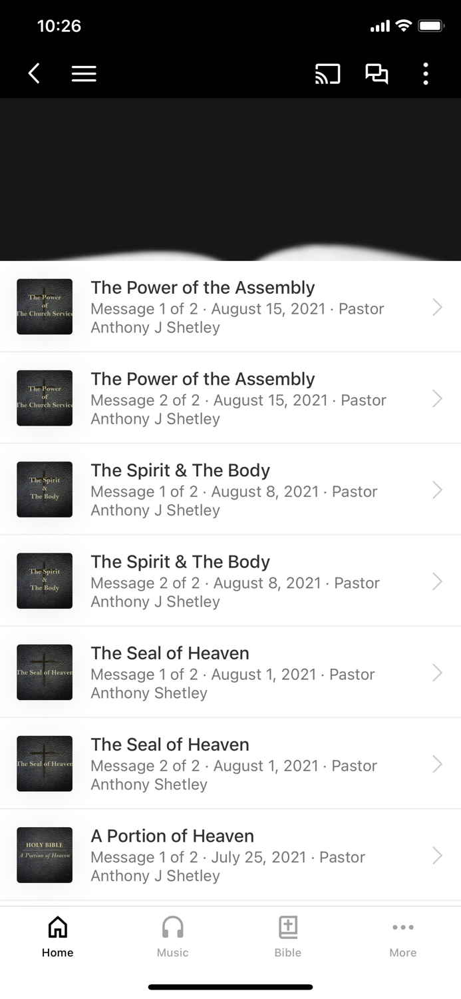This screenshot has height=999, width=461.
Task: Open the three-dot overflow menu
Action: (x=425, y=73)
